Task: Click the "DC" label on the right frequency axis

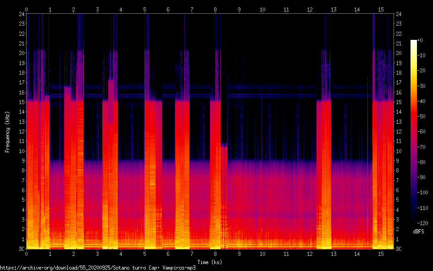Action: pos(399,249)
